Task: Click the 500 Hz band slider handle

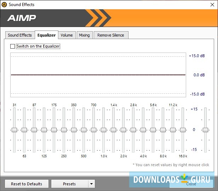Action: click(84, 130)
